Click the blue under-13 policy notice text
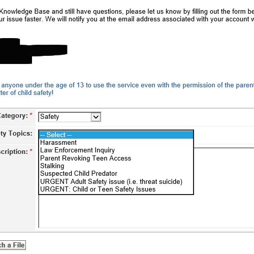Image resolution: width=254 pixels, height=254 pixels. click(127, 89)
